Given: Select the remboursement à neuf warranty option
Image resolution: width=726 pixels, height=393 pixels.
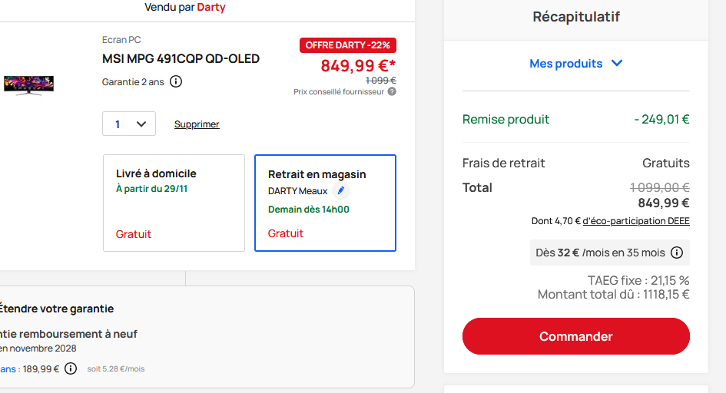Looking at the screenshot, I should tap(71, 334).
